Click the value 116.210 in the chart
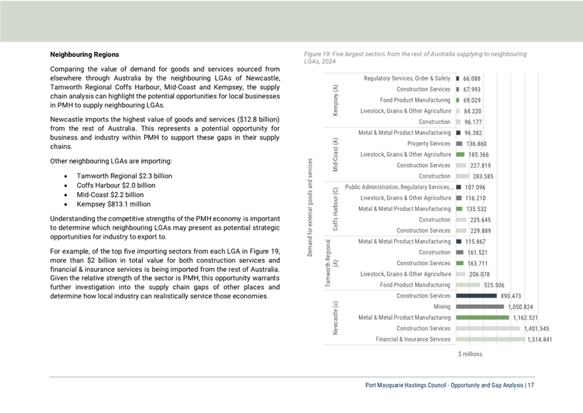Screen dimensions: 583x413 475,199
